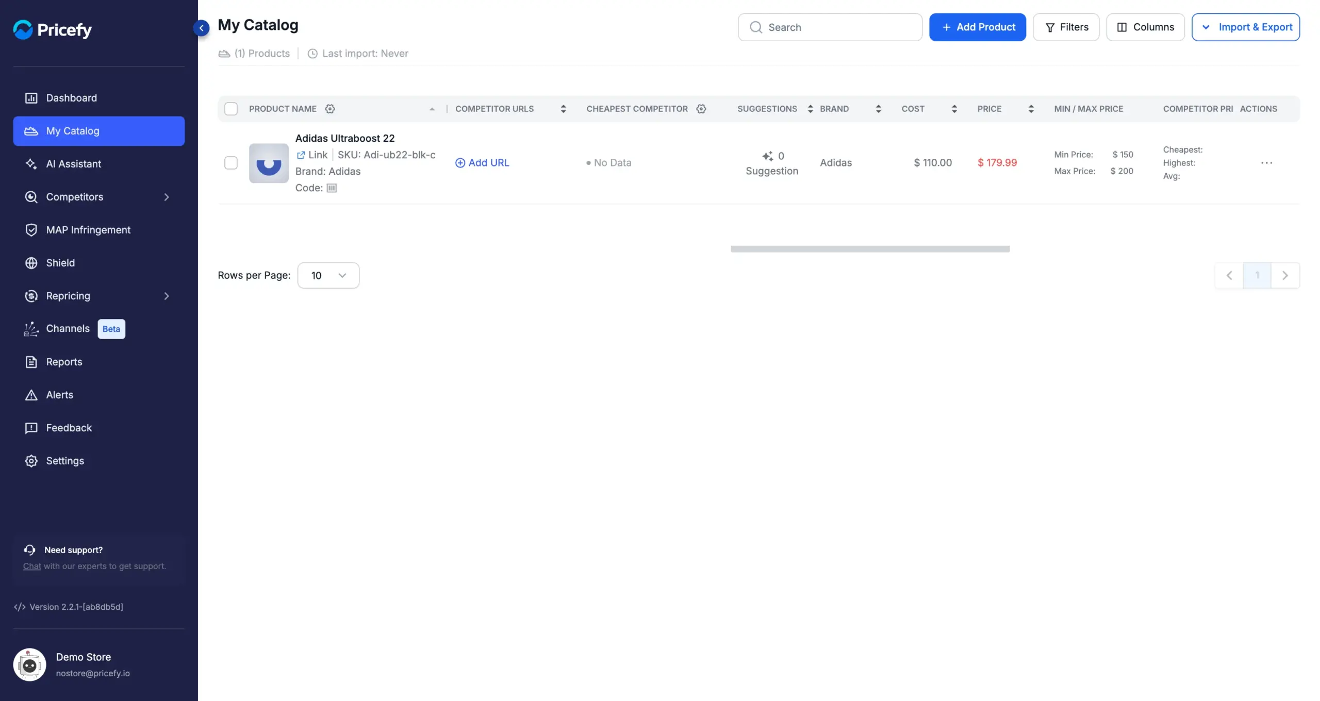The width and height of the screenshot is (1320, 701).
Task: Click the Add URL link
Action: (x=482, y=163)
